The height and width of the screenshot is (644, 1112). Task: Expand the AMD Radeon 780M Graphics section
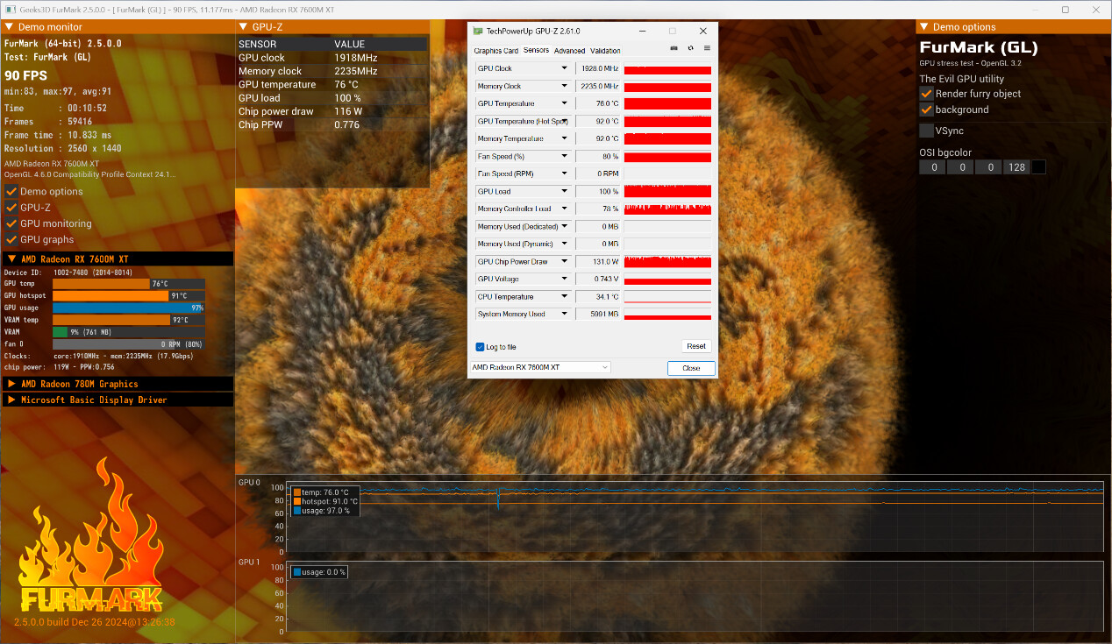click(x=11, y=384)
